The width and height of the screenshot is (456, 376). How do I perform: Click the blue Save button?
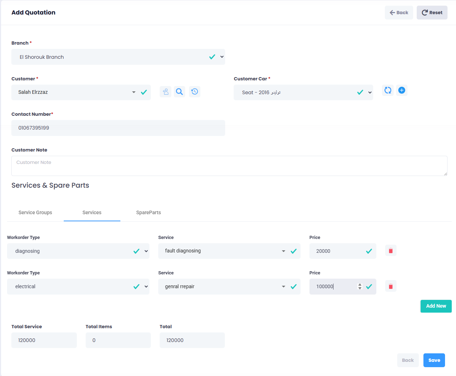pyautogui.click(x=434, y=360)
